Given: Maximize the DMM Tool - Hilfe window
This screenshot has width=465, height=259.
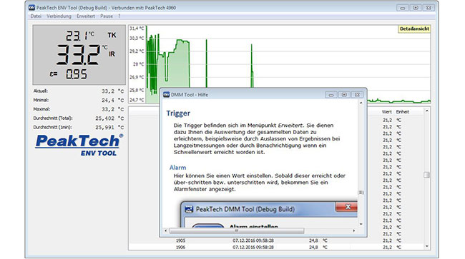Looking at the screenshot, I should [x=344, y=95].
